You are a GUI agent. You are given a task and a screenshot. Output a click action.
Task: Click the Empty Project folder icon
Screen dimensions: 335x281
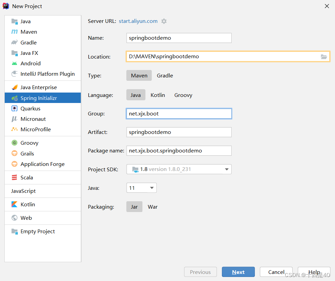(x=14, y=231)
